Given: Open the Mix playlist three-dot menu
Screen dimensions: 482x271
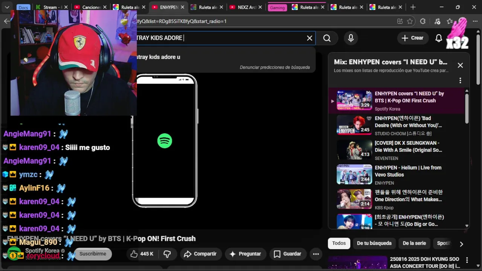Looking at the screenshot, I should tap(460, 81).
